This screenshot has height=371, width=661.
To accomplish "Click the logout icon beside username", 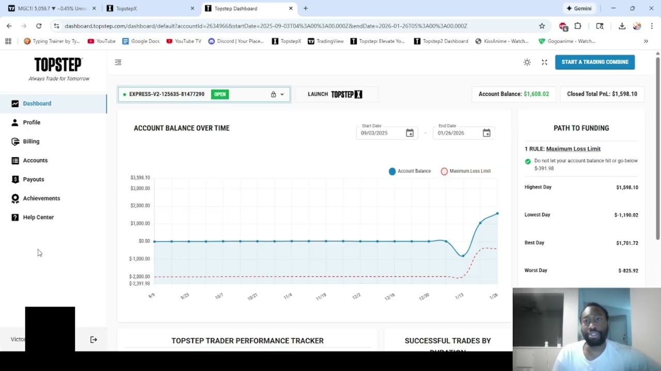I will [93, 340].
